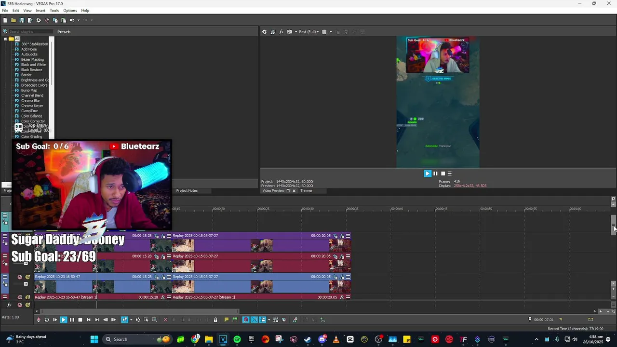The image size is (617, 347).
Task: Open the Insert menu
Action: pyautogui.click(x=40, y=11)
